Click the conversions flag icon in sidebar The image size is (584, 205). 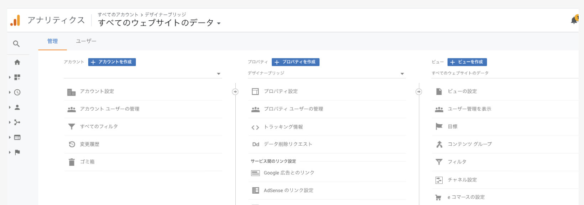coord(17,152)
